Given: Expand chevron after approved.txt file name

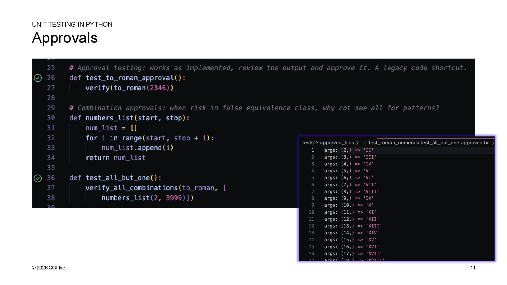Looking at the screenshot, I should [493, 142].
